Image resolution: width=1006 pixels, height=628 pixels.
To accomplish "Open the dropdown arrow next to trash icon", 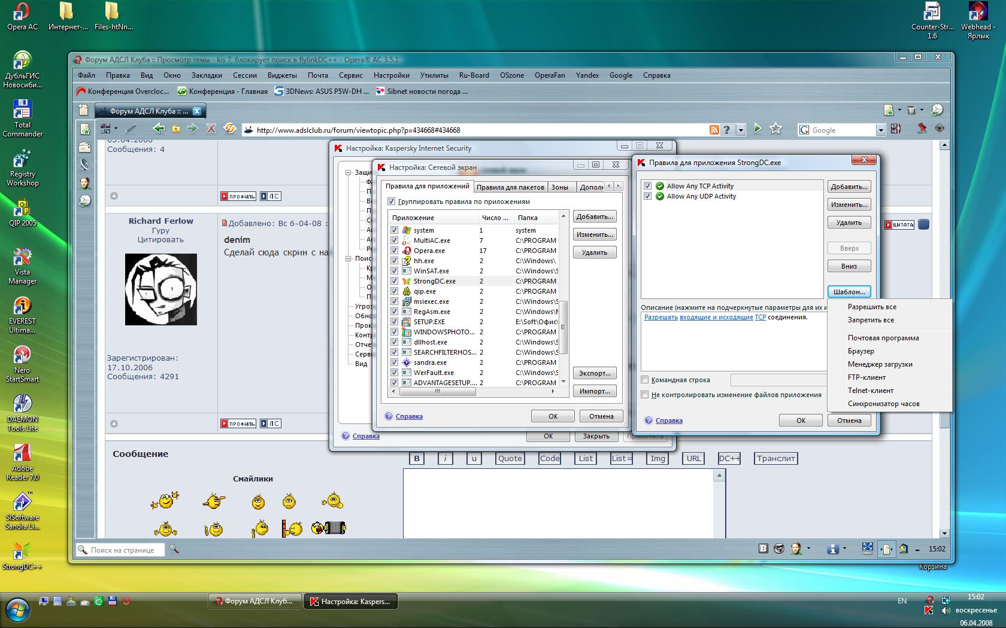I will [922, 110].
